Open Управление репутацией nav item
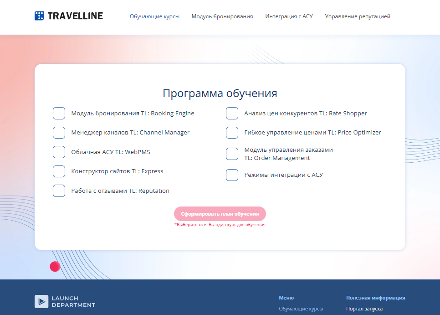This screenshot has height=315, width=440. [358, 16]
